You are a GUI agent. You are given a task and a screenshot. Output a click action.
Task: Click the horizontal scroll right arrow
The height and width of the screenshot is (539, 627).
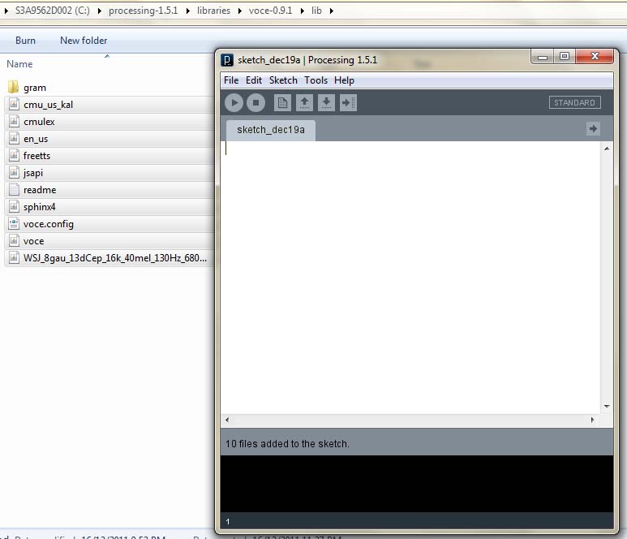click(x=593, y=420)
